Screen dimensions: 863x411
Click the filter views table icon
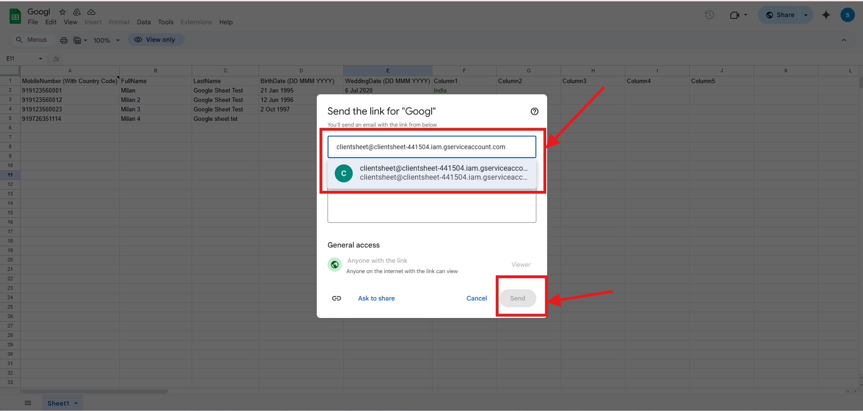[x=77, y=40]
